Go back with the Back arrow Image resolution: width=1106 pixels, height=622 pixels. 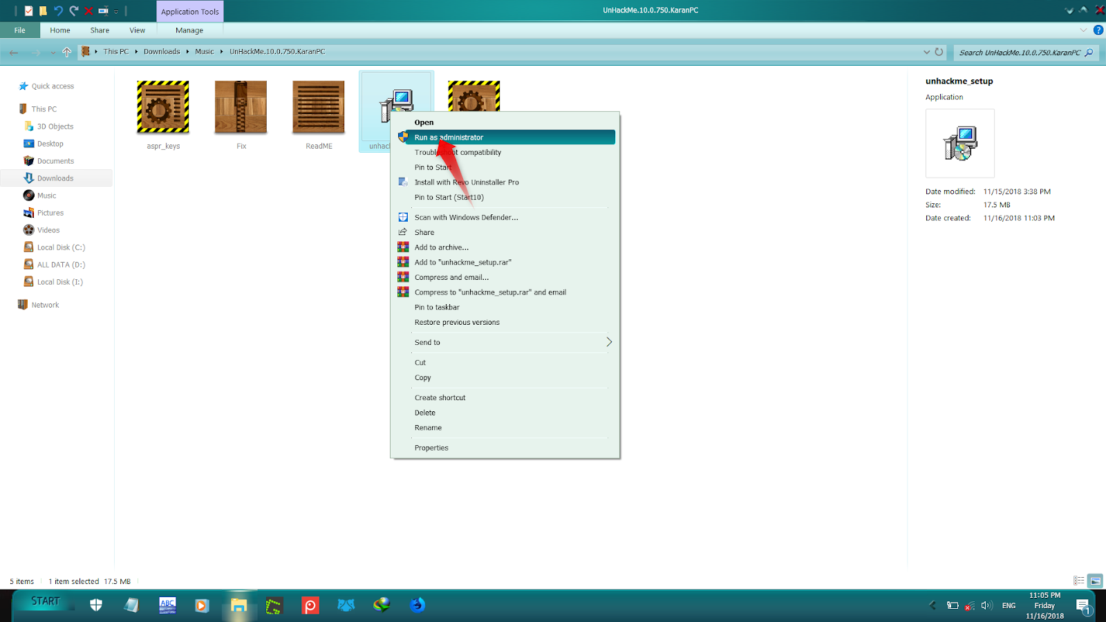coord(14,52)
